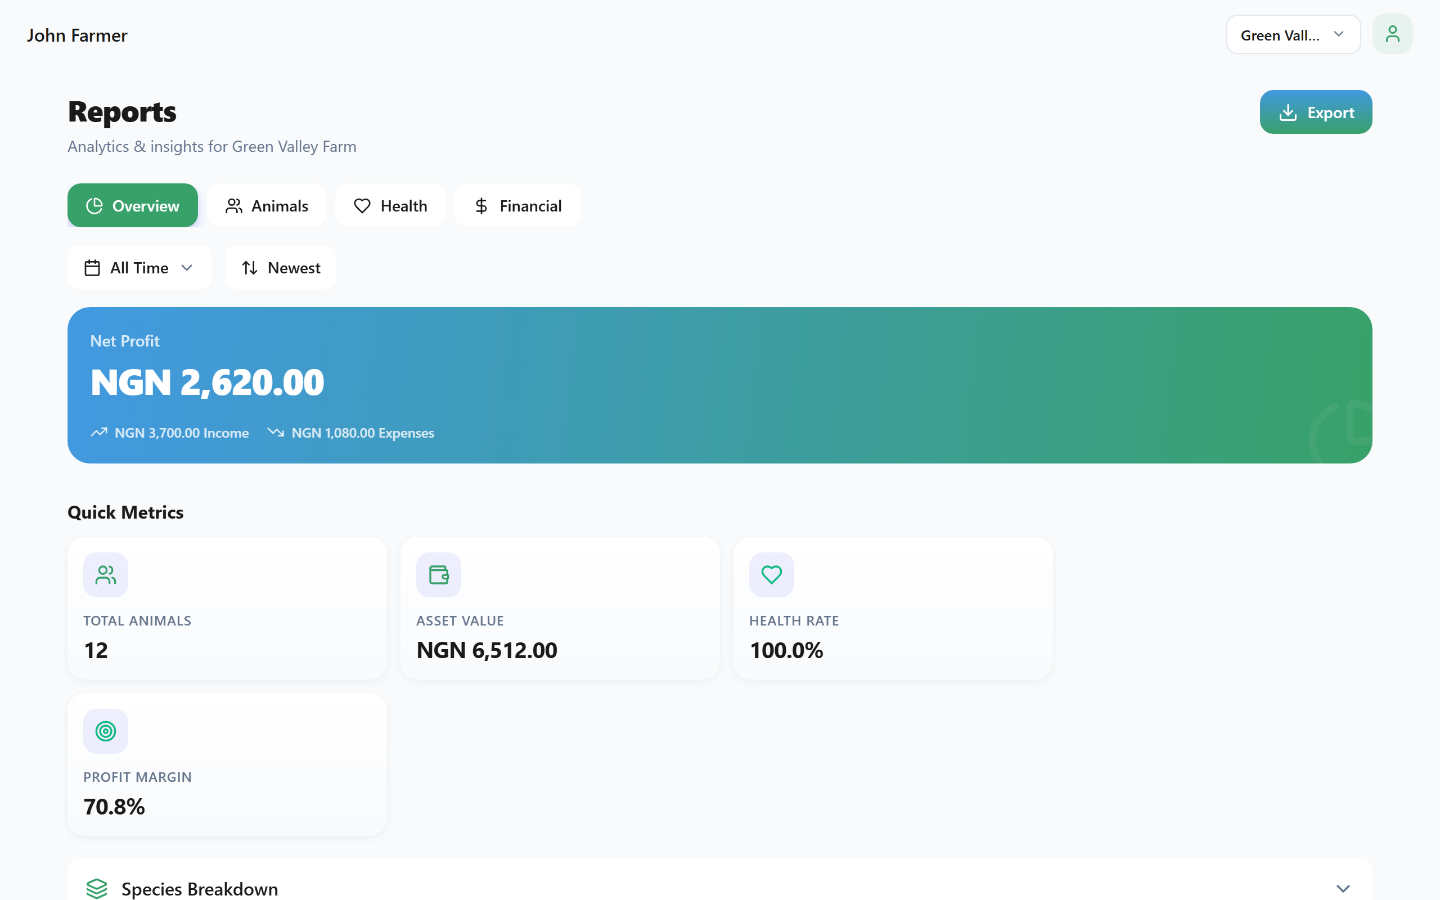Click the Export button
1440x900 pixels.
1316,112
